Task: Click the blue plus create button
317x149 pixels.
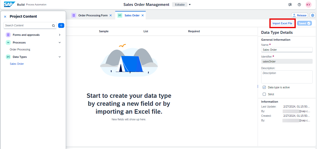Action: pyautogui.click(x=61, y=25)
